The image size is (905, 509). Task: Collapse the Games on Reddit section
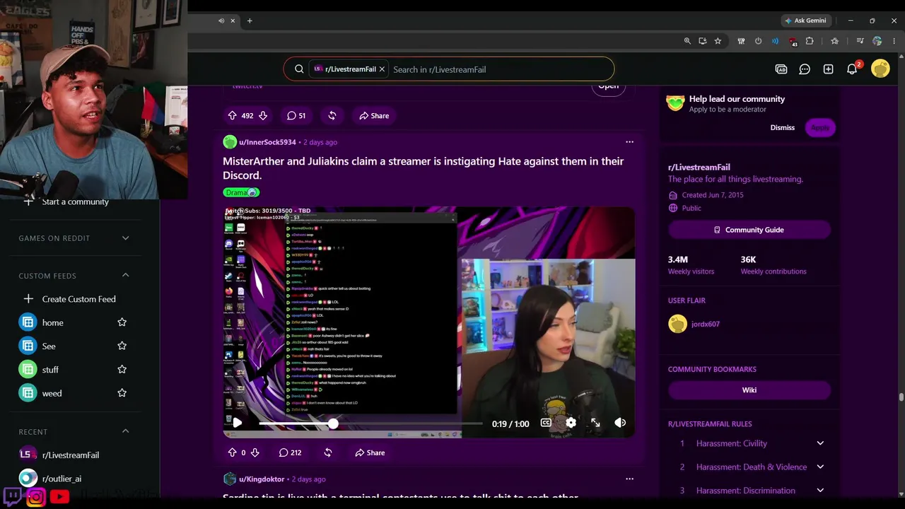125,238
